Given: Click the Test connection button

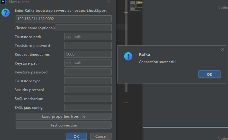Looking at the screenshot, I should [64, 125].
